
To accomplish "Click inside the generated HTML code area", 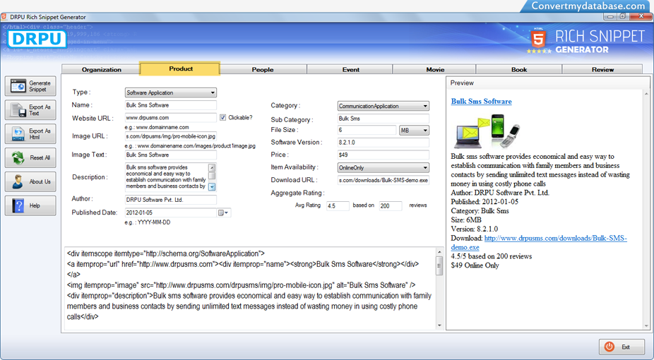I will coord(250,288).
